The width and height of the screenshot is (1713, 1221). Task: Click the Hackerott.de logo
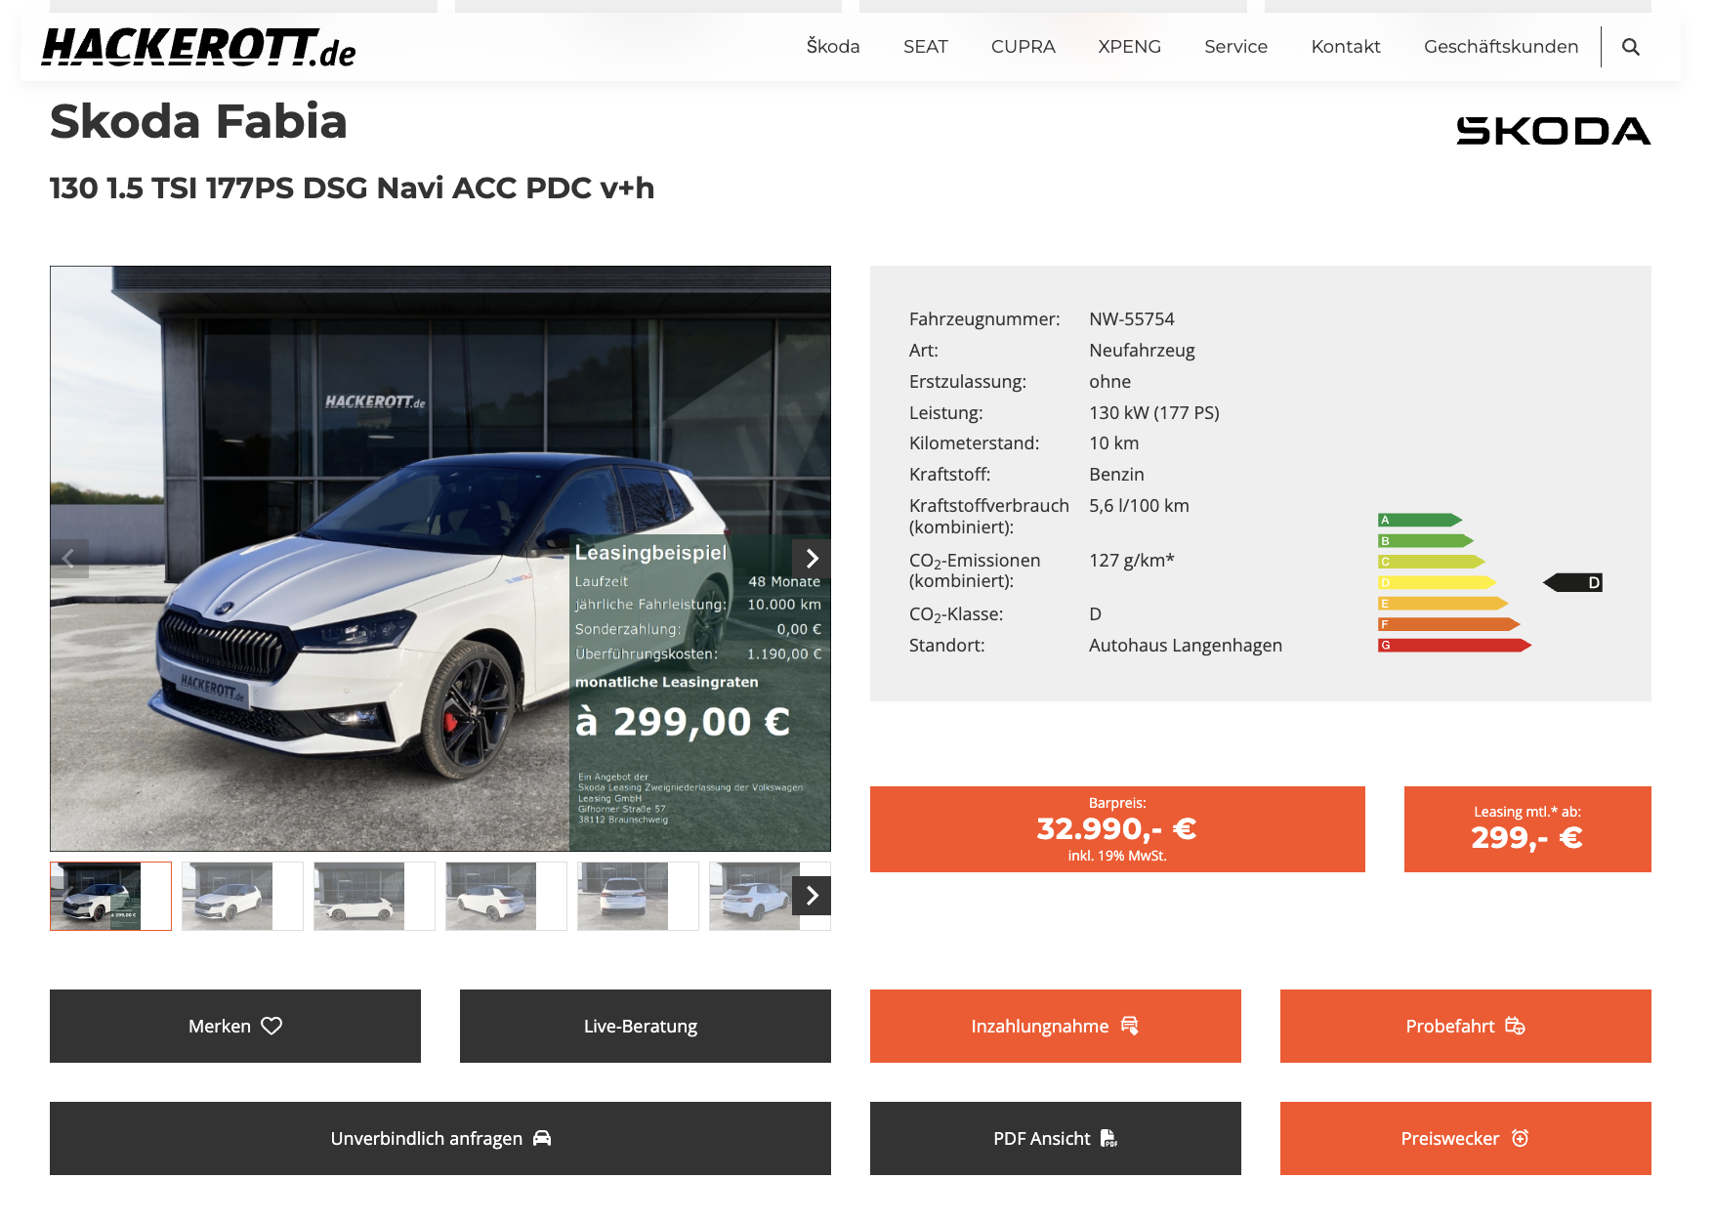click(198, 48)
